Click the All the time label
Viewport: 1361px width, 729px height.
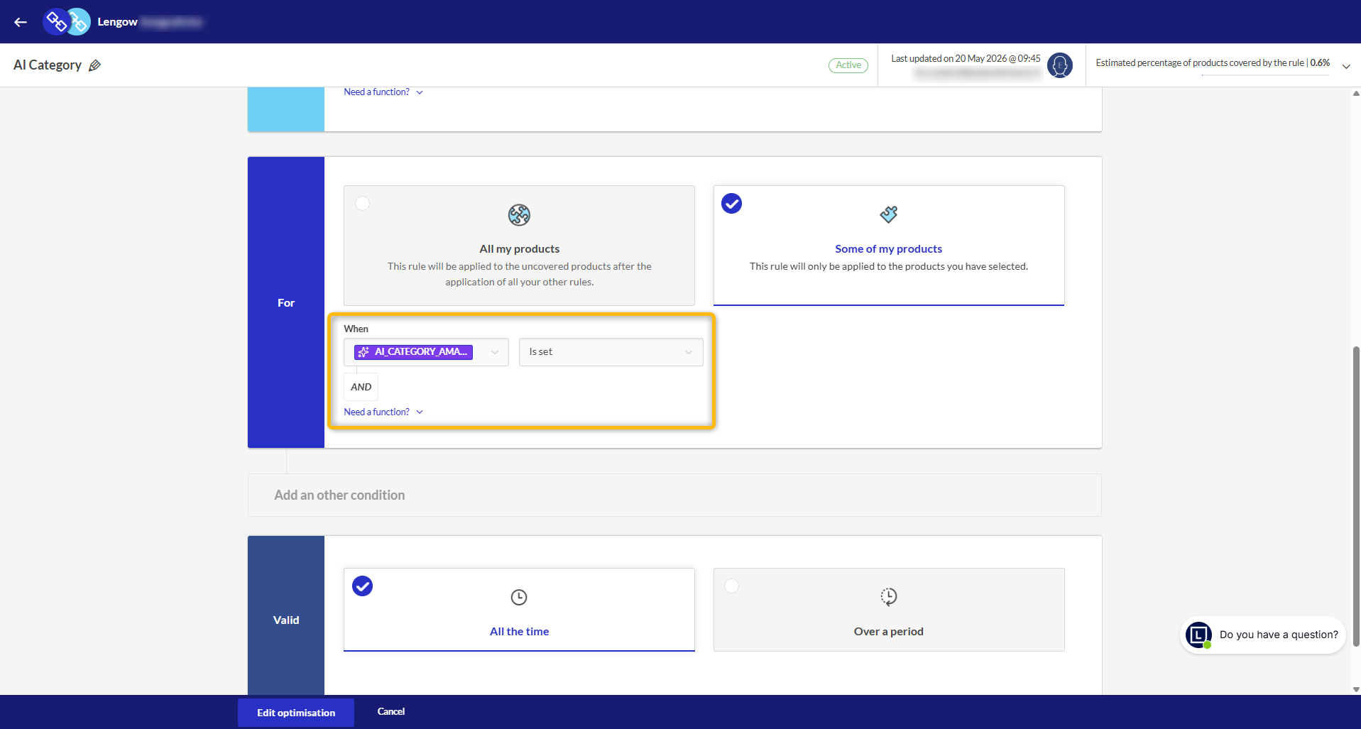519,632
